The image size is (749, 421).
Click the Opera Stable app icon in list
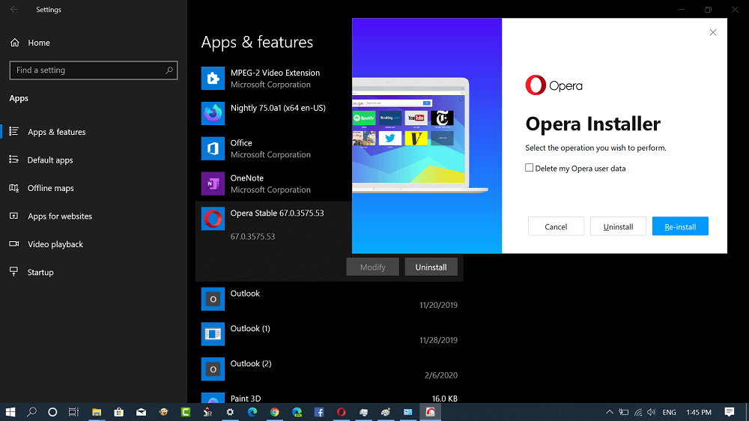(213, 219)
